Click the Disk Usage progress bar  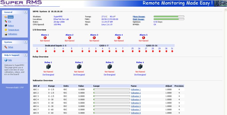tap(169, 19)
